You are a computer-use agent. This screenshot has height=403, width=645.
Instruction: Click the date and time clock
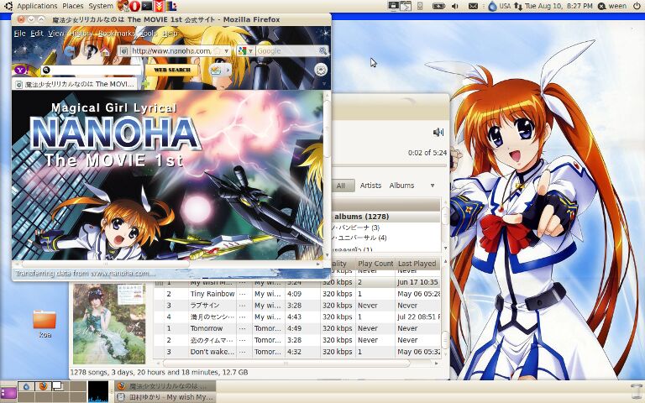(x=558, y=6)
